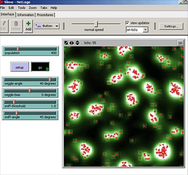Open the 3D view button
Image resolution: width=188 pixels, height=175 pixels.
tap(180, 43)
